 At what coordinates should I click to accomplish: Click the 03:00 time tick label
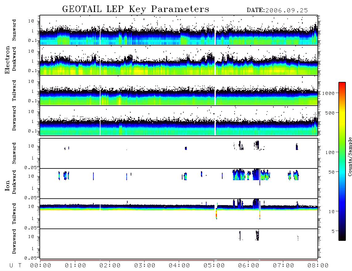pos(145,266)
